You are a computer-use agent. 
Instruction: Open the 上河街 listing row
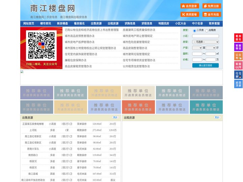71,130
